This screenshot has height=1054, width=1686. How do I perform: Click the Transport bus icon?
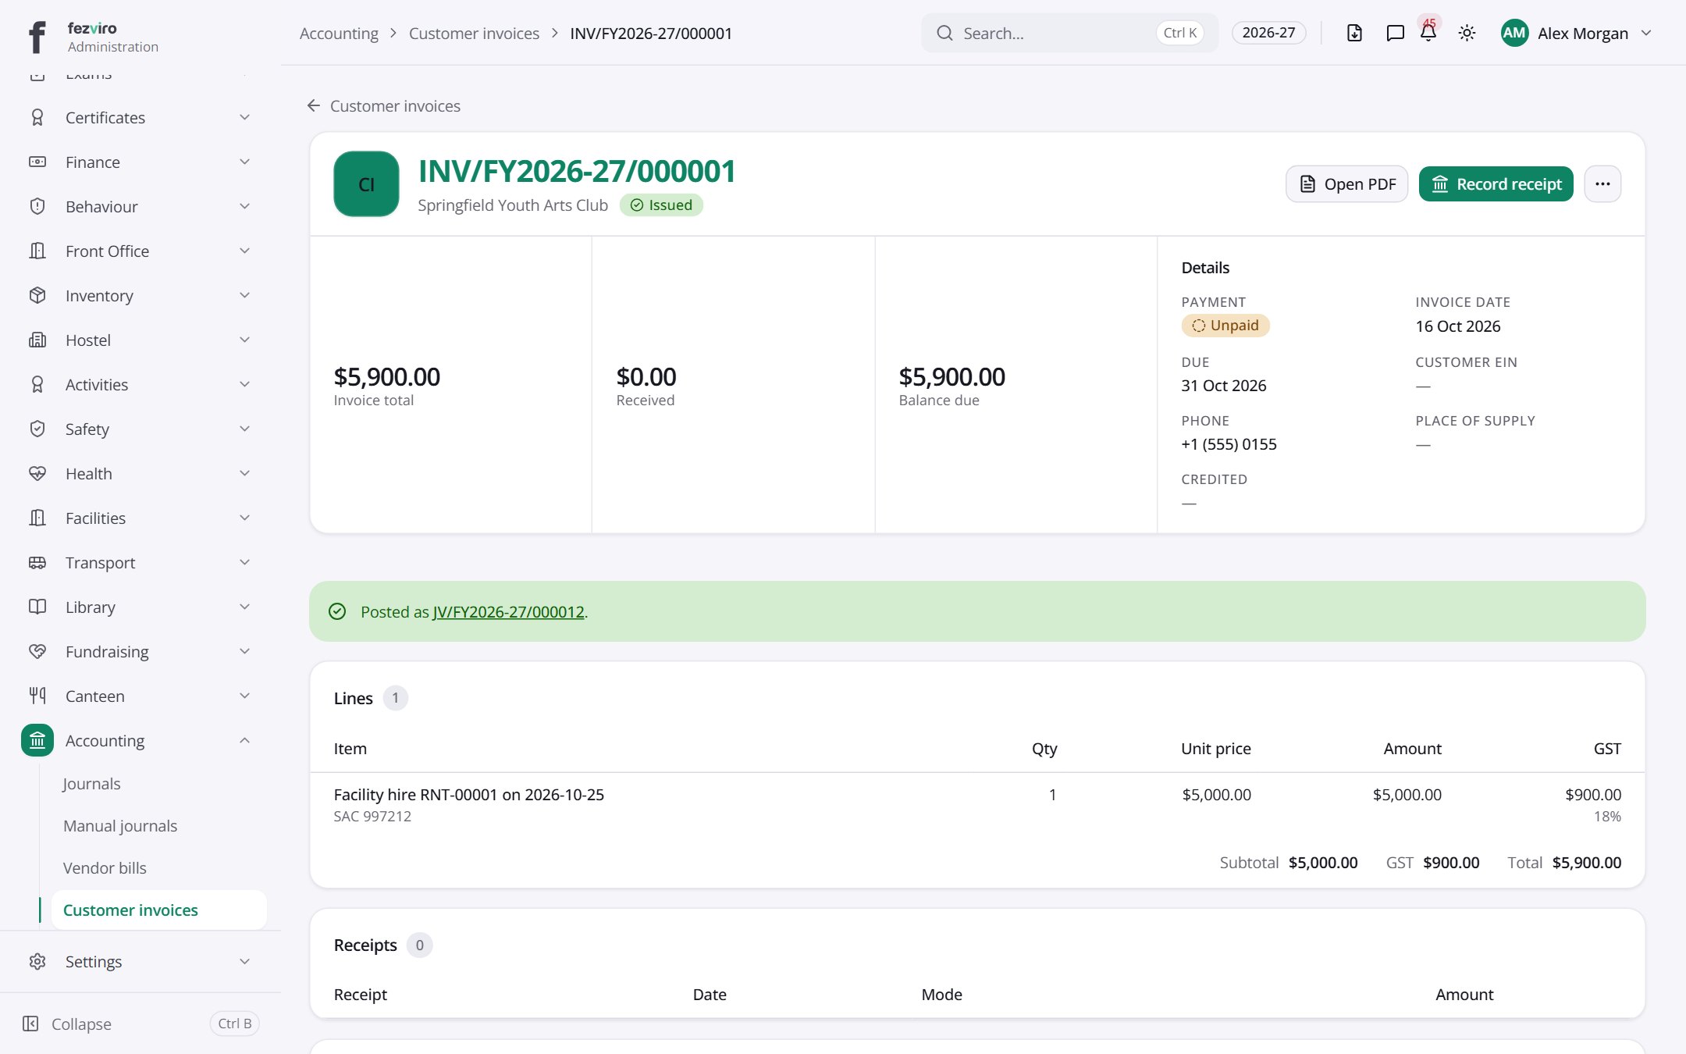(x=37, y=562)
